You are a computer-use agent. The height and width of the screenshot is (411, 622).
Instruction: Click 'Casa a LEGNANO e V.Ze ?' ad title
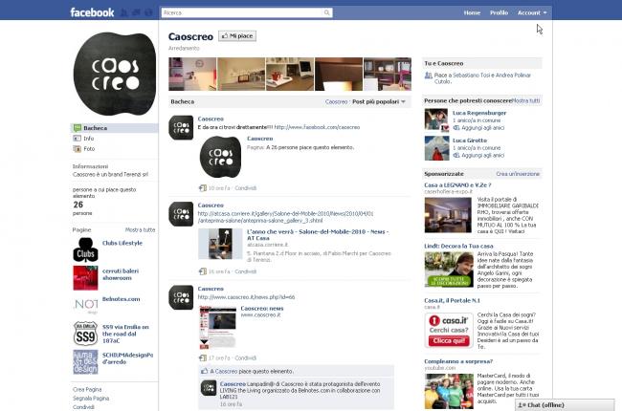(457, 185)
